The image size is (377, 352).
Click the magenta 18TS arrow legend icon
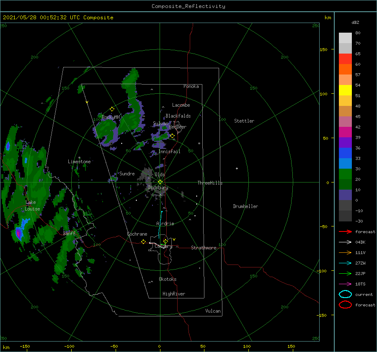pos(345,284)
